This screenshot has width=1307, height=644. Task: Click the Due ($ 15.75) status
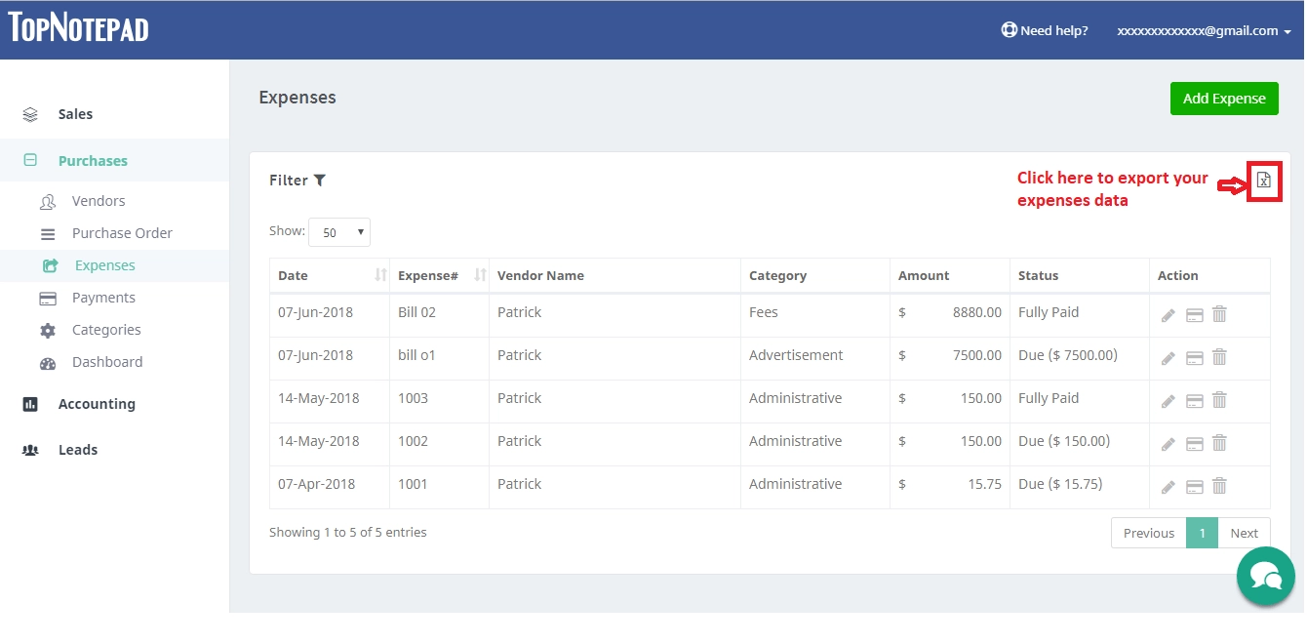point(1060,484)
